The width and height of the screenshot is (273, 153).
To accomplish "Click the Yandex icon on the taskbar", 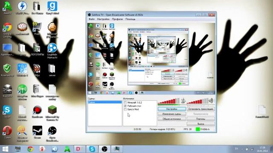I will pos(42,149).
